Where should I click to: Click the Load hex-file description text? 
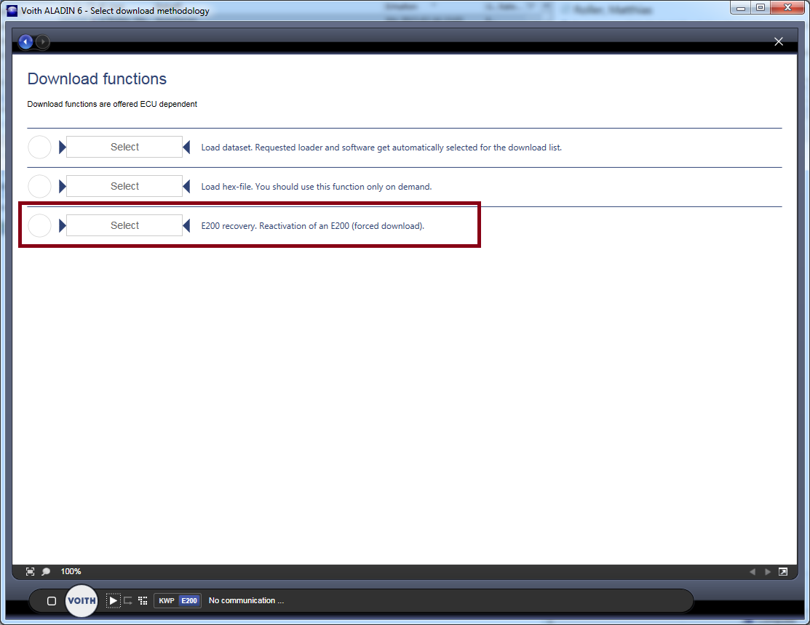316,187
